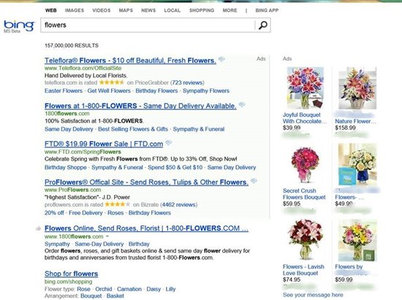Viewport: 402px width, 300px height.
Task: Click the $49.99 Flowers product image
Action: 357,164
